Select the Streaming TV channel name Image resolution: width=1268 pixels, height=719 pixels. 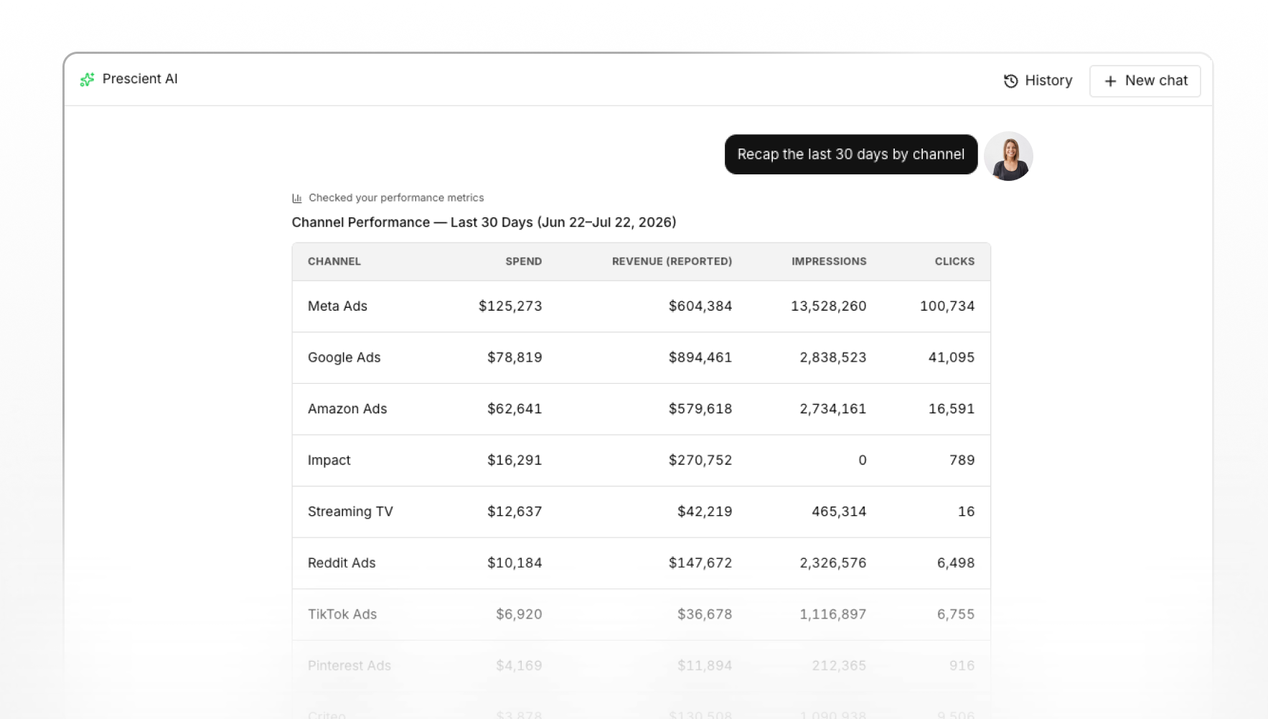[x=350, y=512]
